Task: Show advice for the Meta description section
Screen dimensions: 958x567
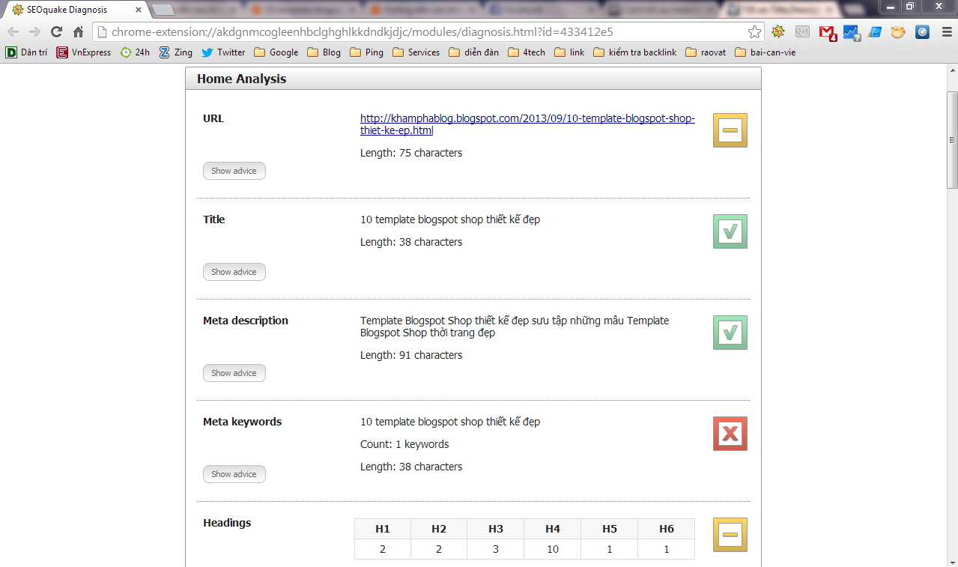Action: pos(234,373)
